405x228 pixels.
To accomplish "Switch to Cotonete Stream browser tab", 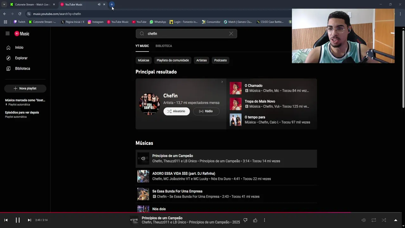I will (x=32, y=4).
